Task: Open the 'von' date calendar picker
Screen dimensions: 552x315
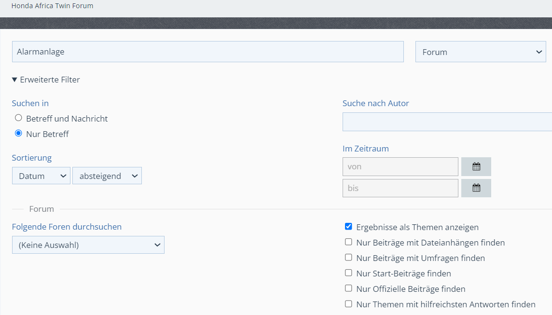Action: [x=476, y=166]
